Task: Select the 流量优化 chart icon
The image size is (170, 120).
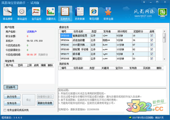Action: tap(50, 12)
